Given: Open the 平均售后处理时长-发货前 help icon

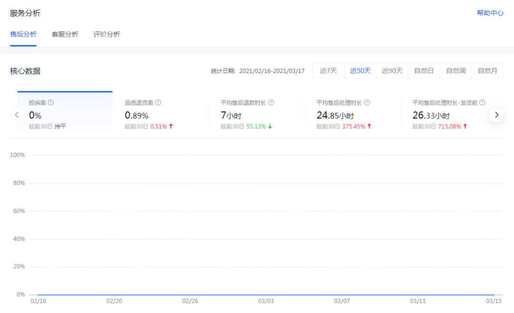Looking at the screenshot, I should (482, 102).
